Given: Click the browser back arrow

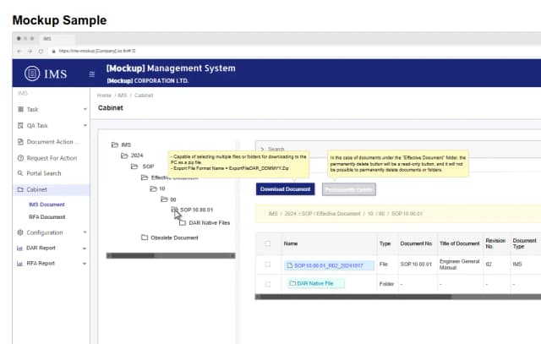Looking at the screenshot, I should [19, 51].
